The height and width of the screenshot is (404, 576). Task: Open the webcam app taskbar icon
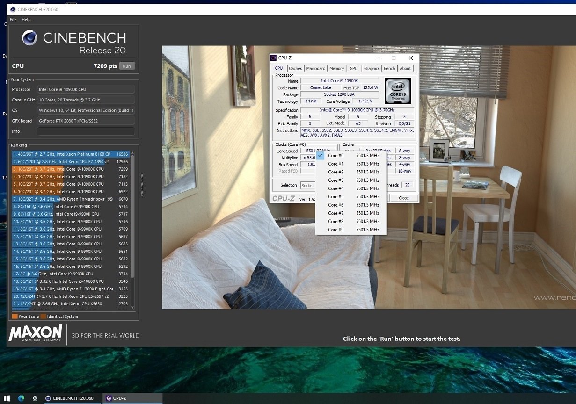pyautogui.click(x=35, y=398)
